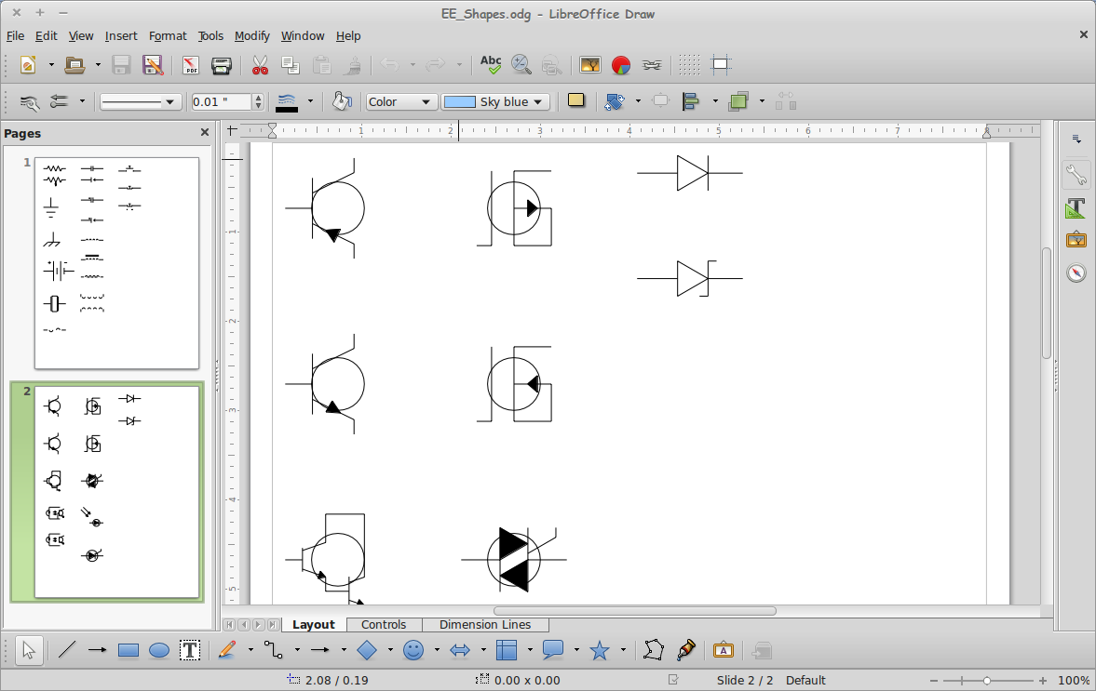Image resolution: width=1096 pixels, height=691 pixels.
Task: Toggle the display grid
Action: pyautogui.click(x=689, y=65)
